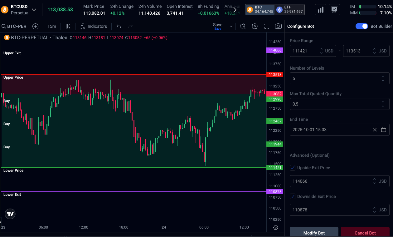Screen dimensions: 393x237
Task: Open the candlestick chart style selector
Action: pos(68,26)
